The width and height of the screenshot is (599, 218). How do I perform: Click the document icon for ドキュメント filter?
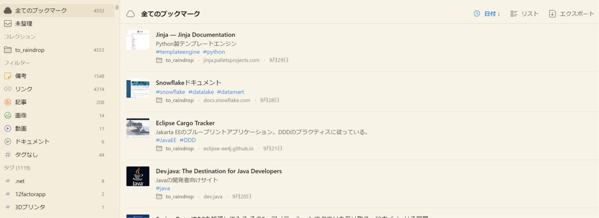[7, 142]
